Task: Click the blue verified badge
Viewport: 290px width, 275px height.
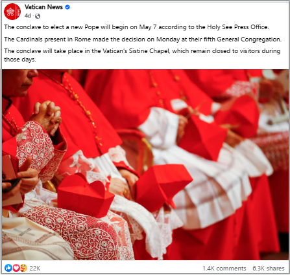Action: pos(67,7)
